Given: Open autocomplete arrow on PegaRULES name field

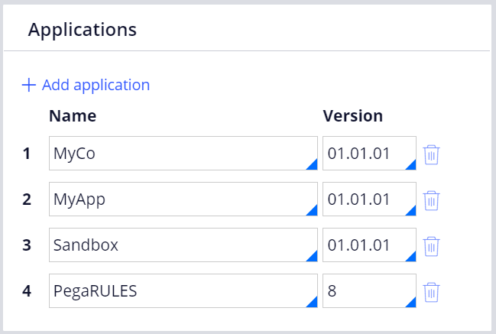Looking at the screenshot, I should pos(313,303).
